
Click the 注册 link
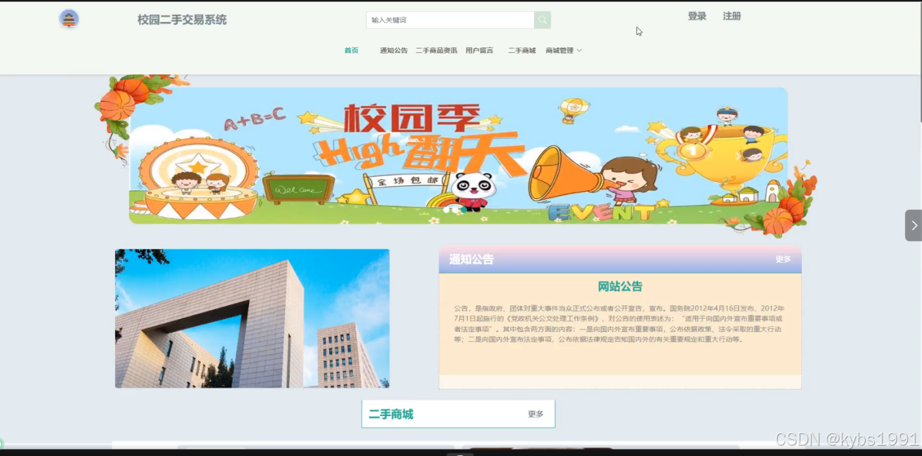point(732,17)
